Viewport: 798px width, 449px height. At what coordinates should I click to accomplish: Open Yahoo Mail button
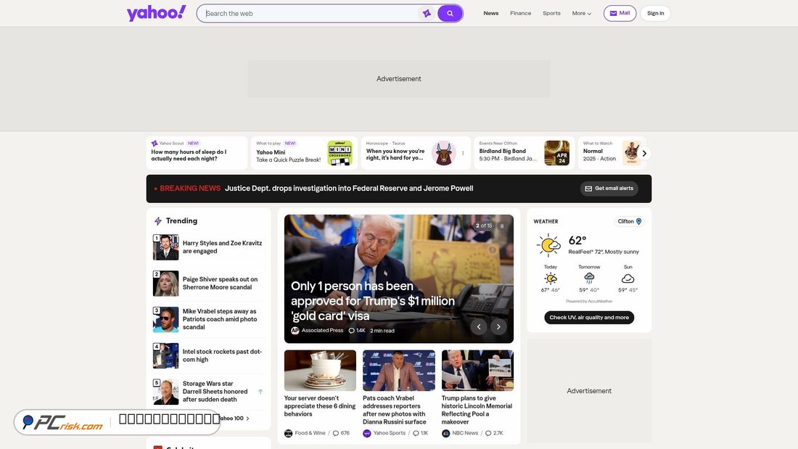coord(620,13)
